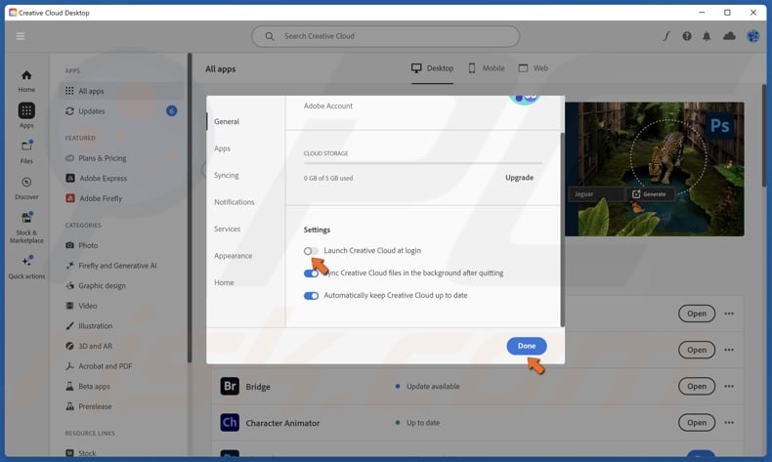Click the Upgrade storage link
This screenshot has height=462, width=772.
pos(519,178)
